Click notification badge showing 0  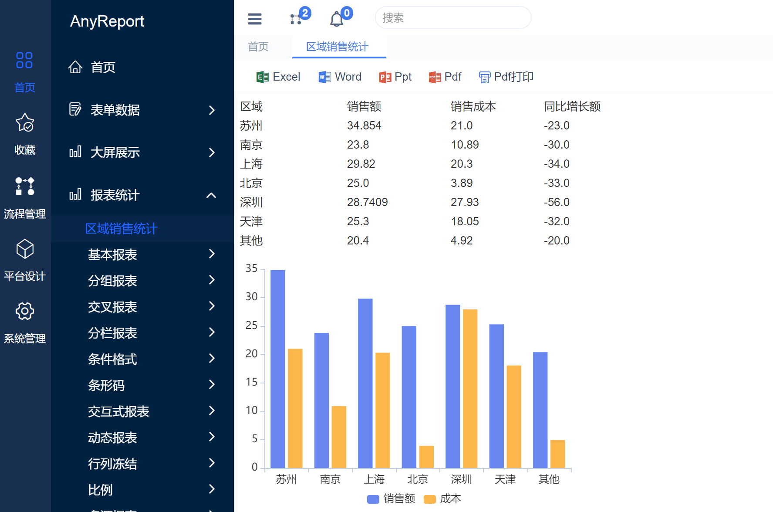pos(347,13)
